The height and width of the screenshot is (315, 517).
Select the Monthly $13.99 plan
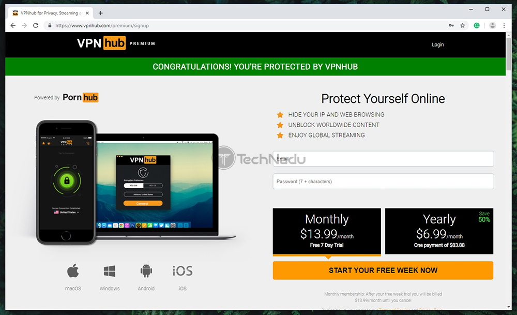pos(327,231)
